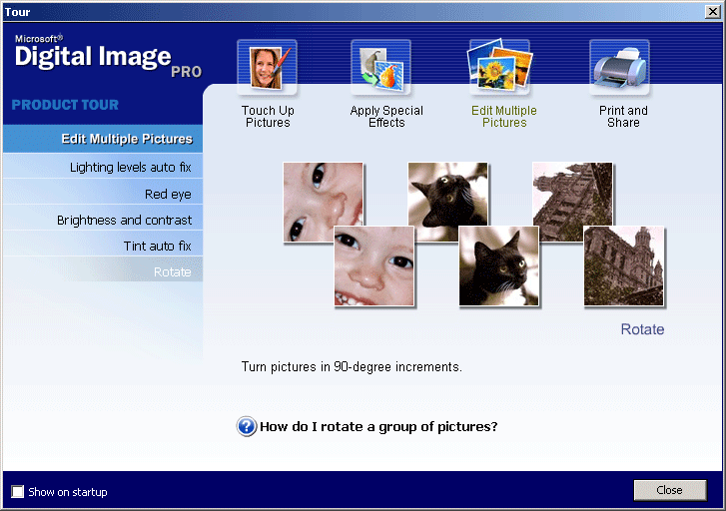The height and width of the screenshot is (511, 726).
Task: Select the Apply Special Effects icon
Action: 380,67
